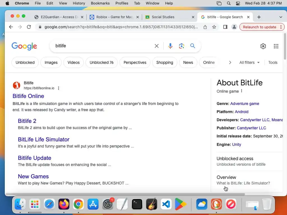Open more options for Bitlife result

click(59, 88)
